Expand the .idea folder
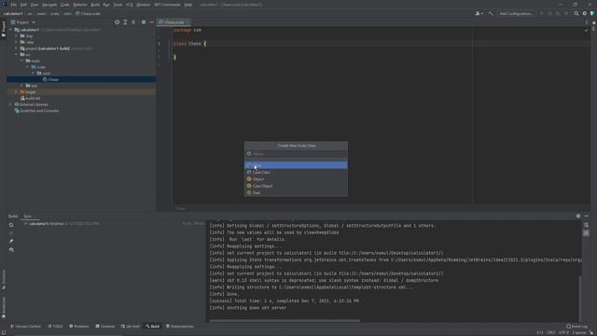 (16, 42)
